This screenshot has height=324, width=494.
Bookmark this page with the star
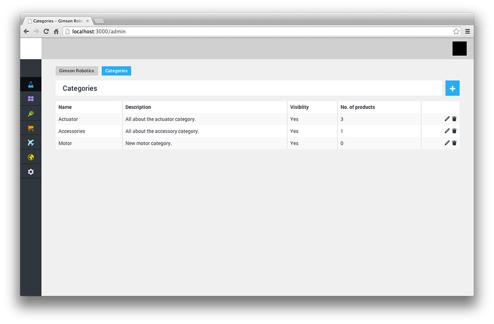(x=456, y=32)
